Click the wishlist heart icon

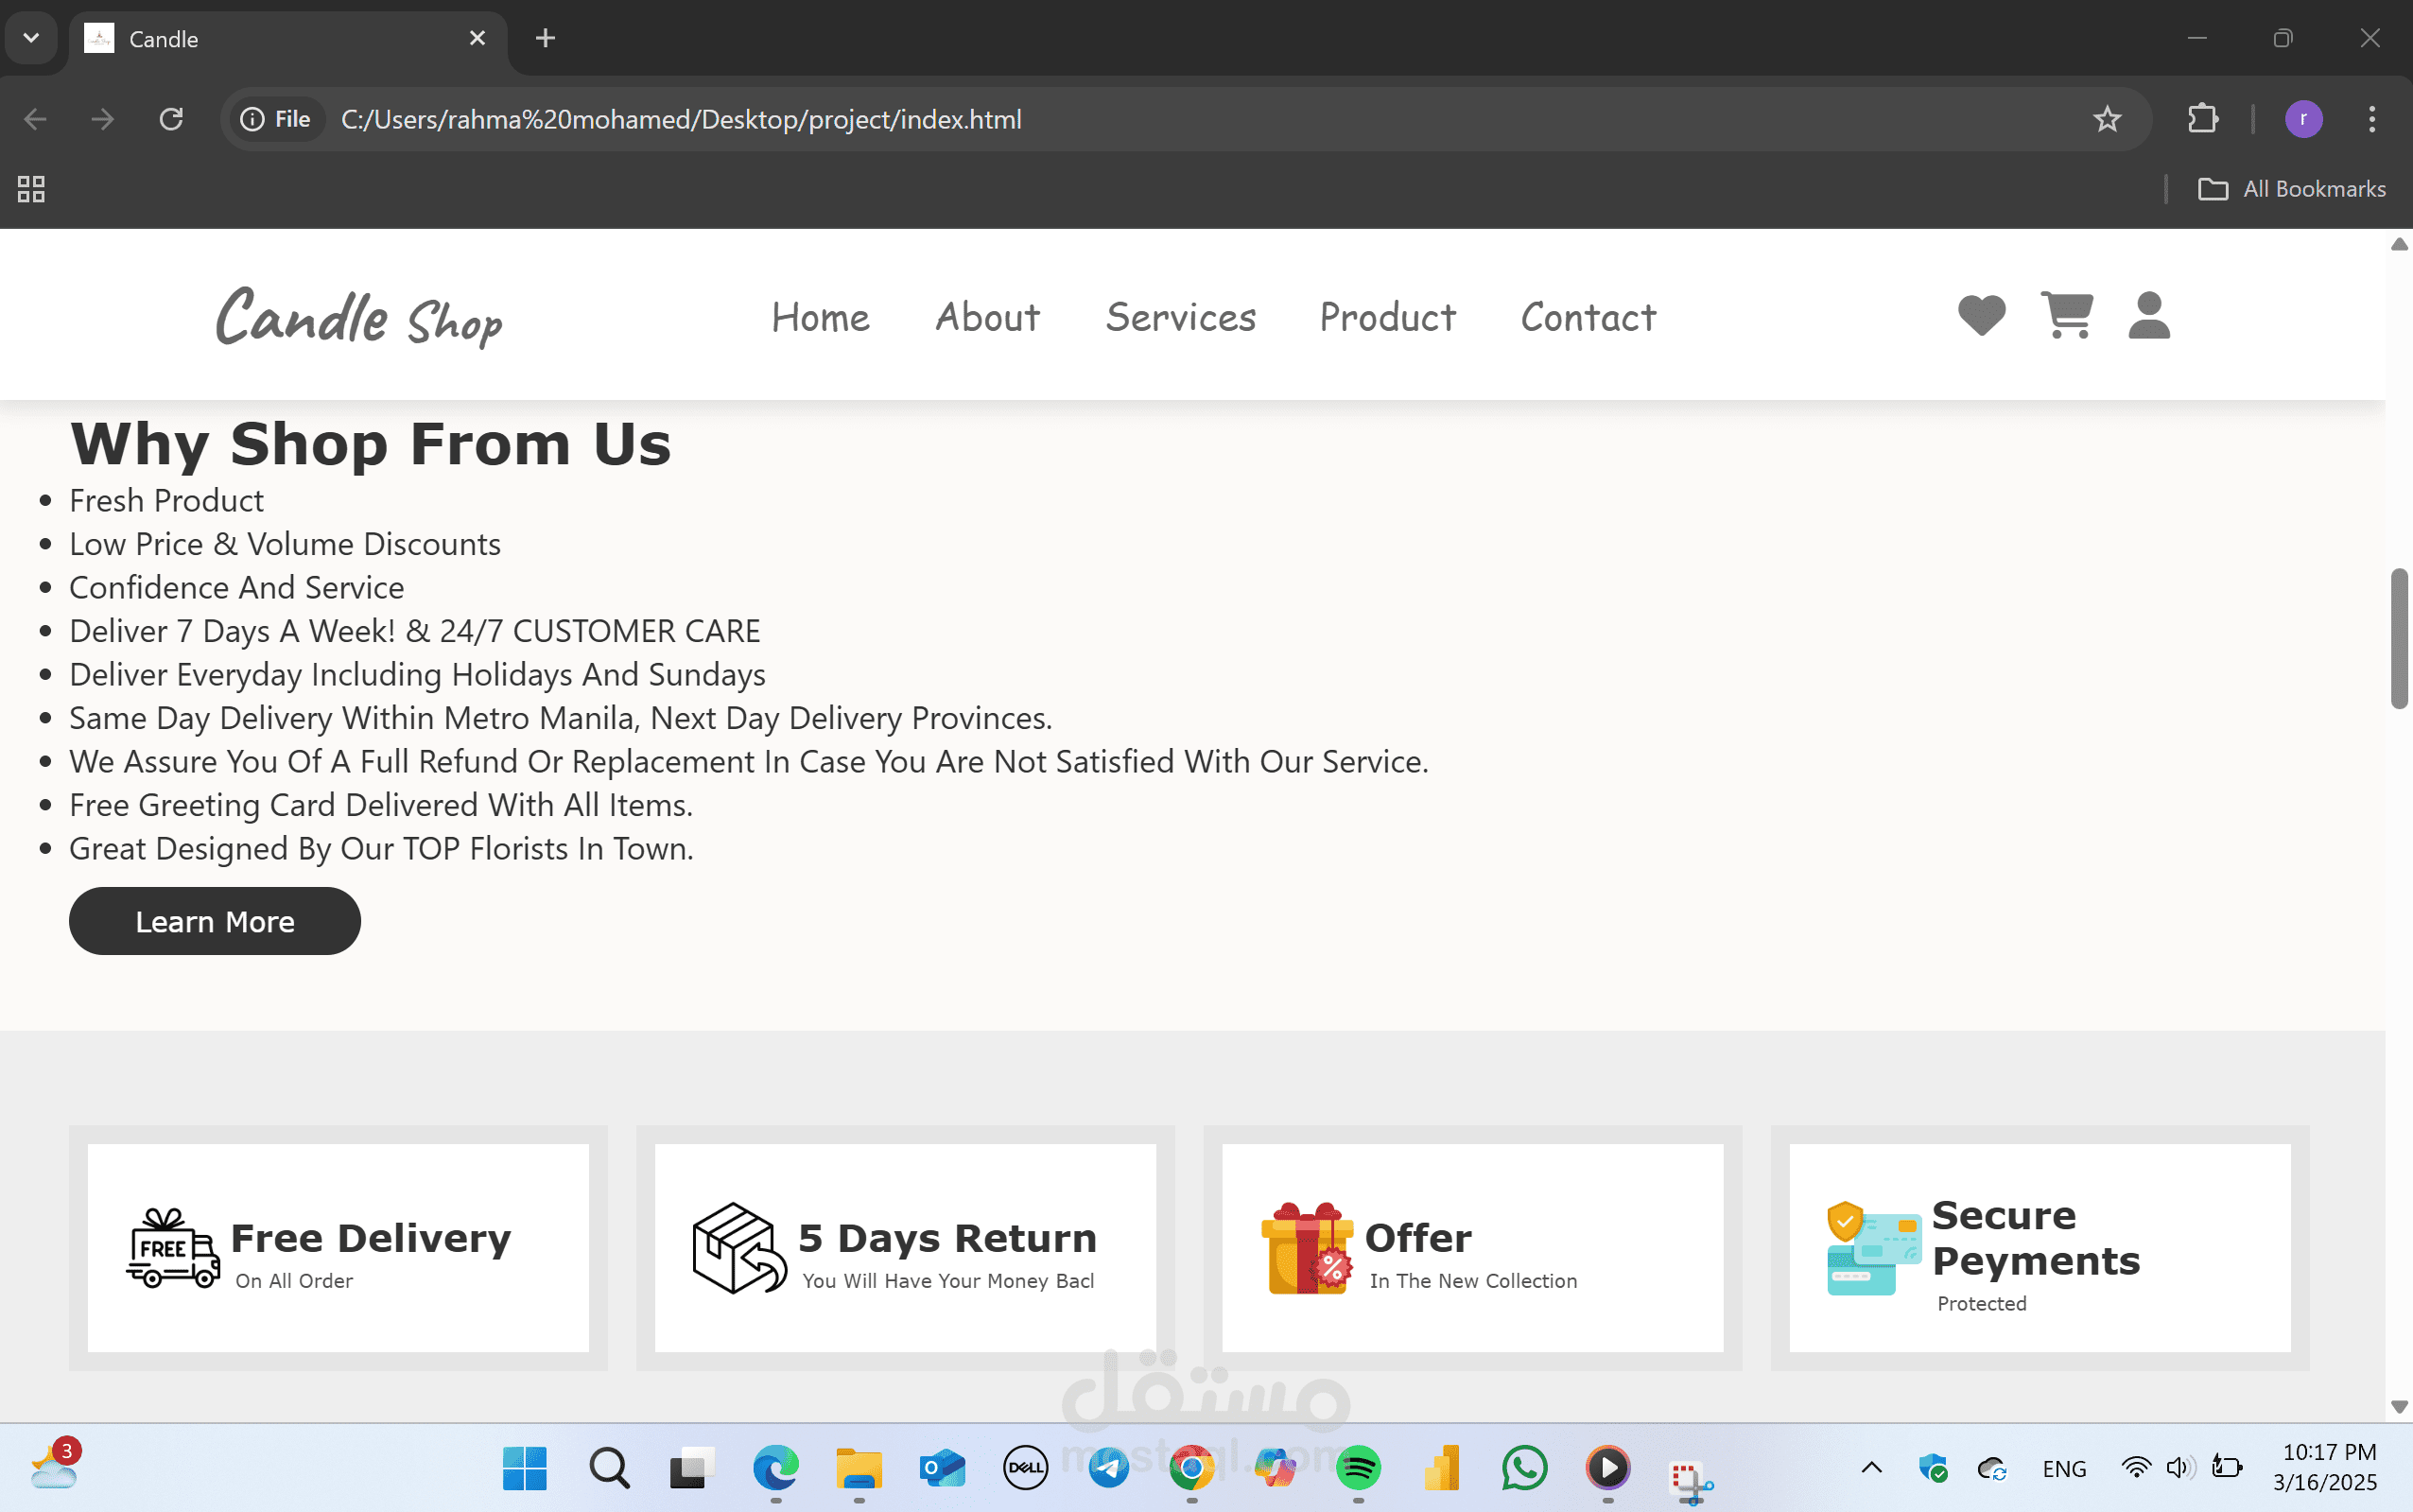(x=1981, y=315)
